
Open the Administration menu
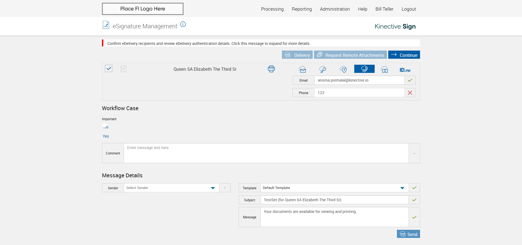click(335, 9)
